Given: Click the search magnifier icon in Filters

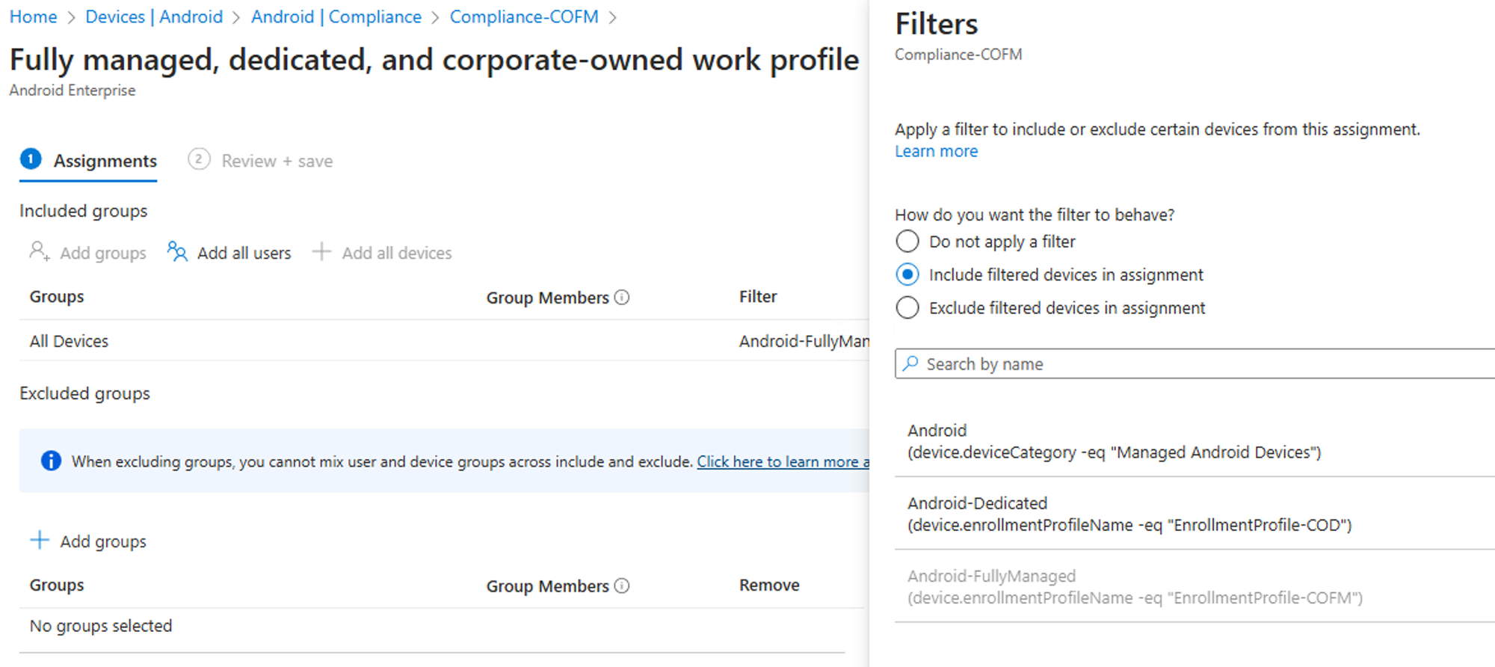Looking at the screenshot, I should click(910, 364).
